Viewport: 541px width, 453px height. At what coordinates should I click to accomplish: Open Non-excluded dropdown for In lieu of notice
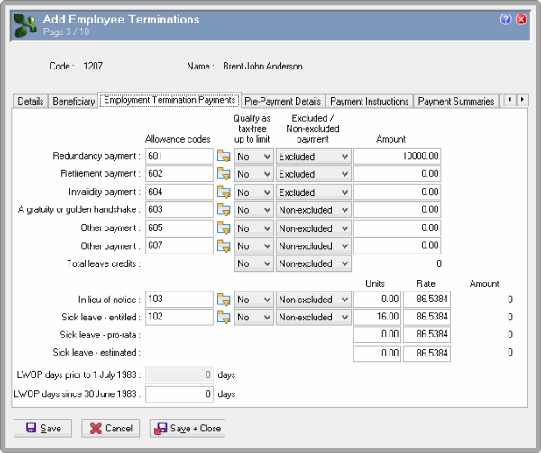313,300
